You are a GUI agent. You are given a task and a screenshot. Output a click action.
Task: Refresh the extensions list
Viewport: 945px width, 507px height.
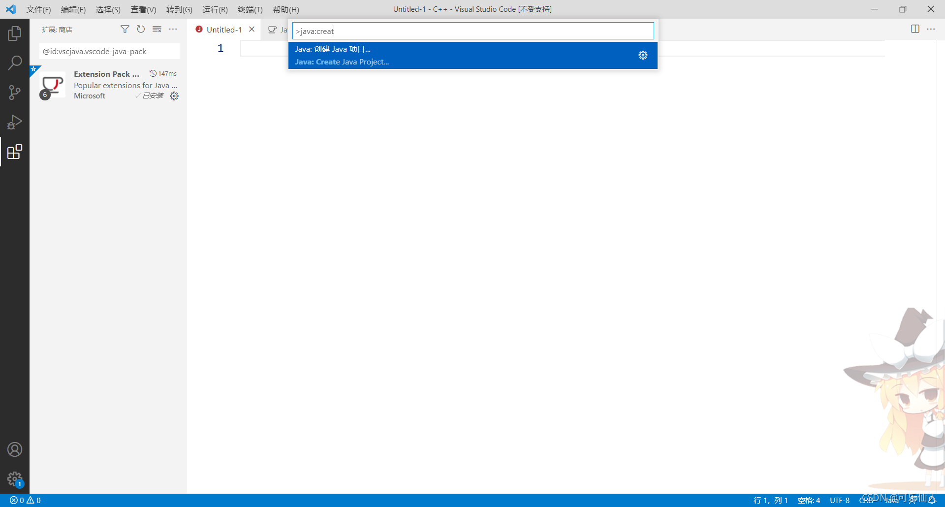[141, 30]
